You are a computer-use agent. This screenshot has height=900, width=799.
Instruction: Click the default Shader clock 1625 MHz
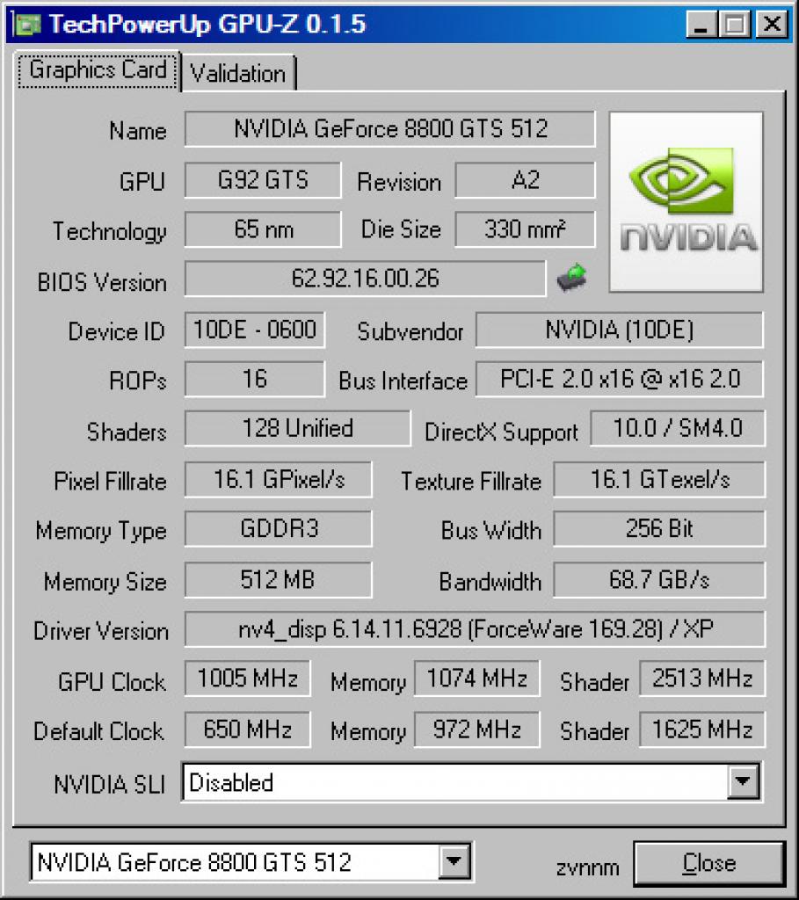[702, 729]
